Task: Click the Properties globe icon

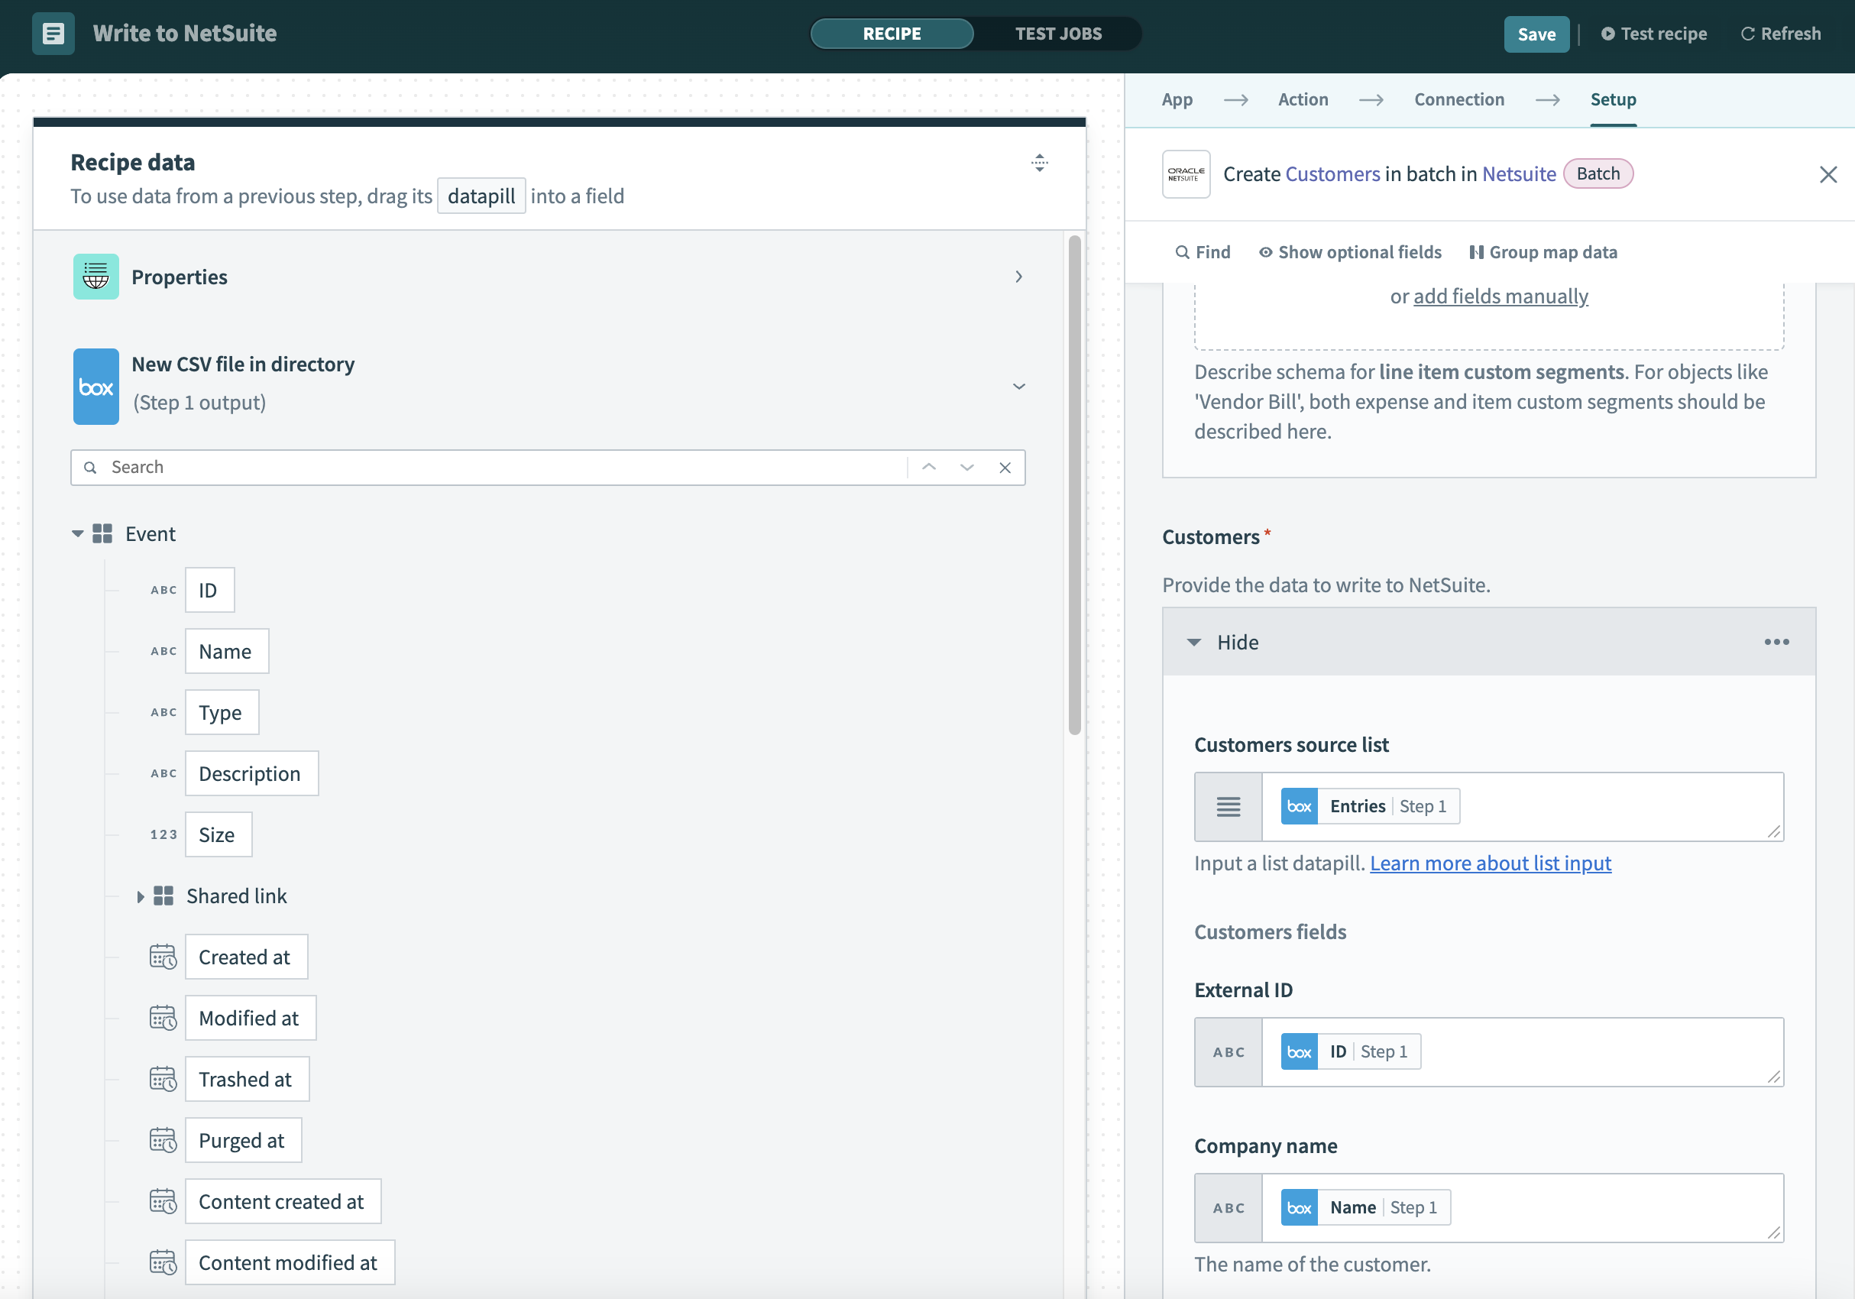Action: tap(96, 277)
